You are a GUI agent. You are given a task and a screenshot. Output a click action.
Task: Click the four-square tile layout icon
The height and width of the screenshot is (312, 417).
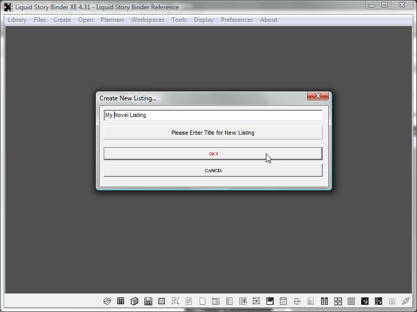tap(338, 301)
